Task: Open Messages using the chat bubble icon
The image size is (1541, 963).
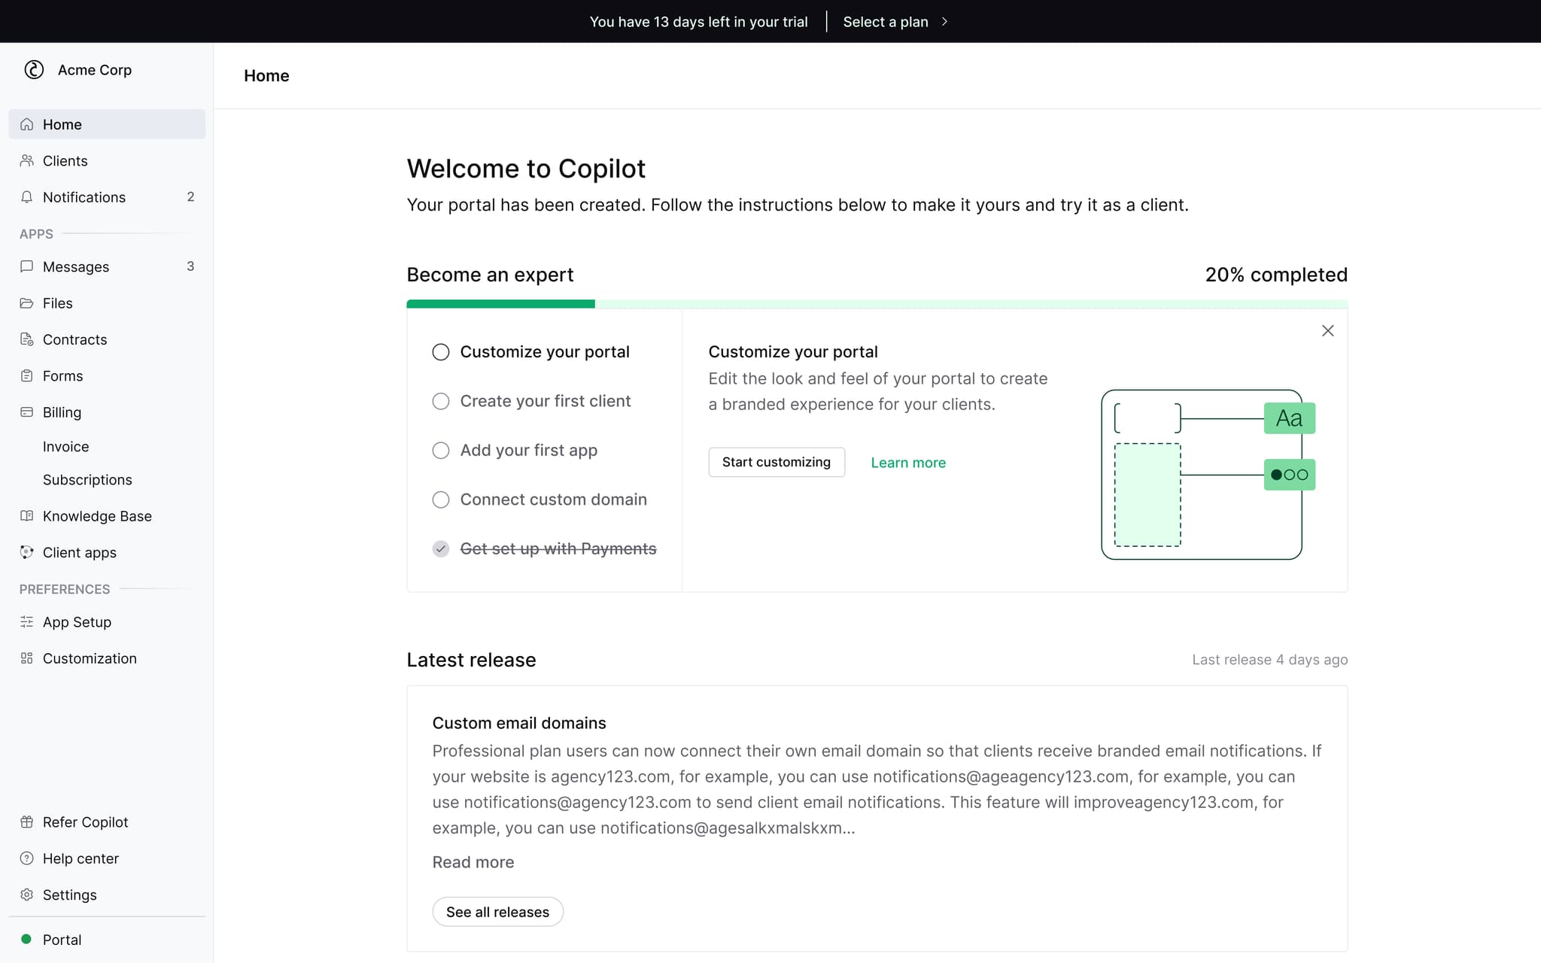Action: pos(27,266)
